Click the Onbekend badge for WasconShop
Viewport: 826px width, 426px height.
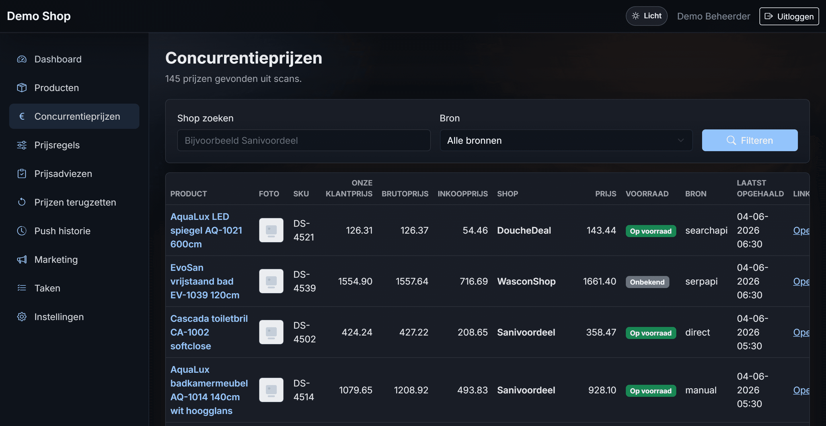tap(647, 282)
